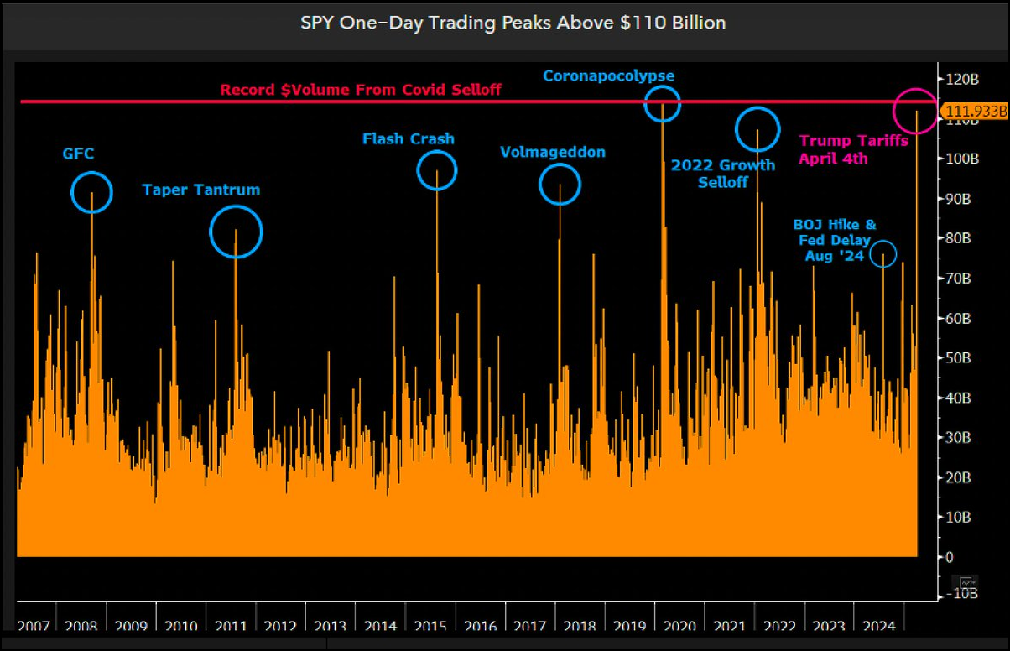Click the small chart icon near -10B
The image size is (1010, 651).
click(966, 582)
